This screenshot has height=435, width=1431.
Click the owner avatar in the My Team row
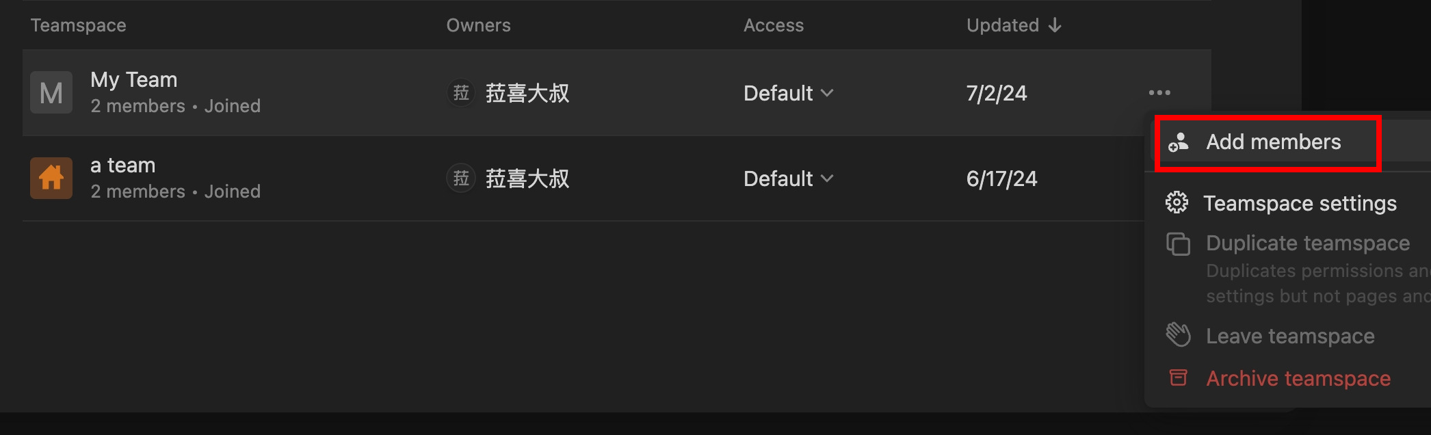461,93
